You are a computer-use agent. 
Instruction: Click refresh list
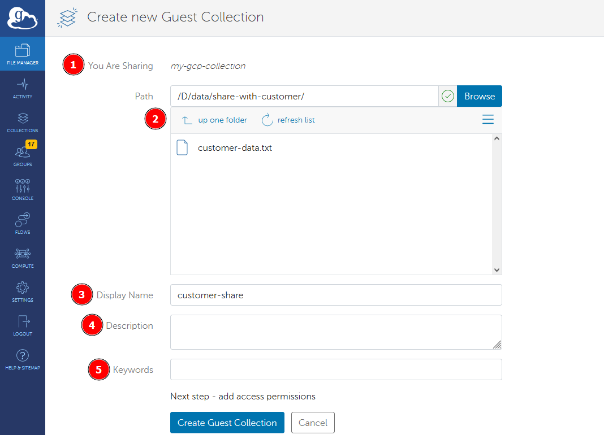[x=288, y=120]
